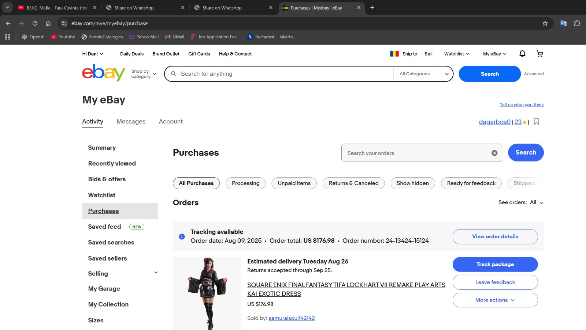Close the B.U.G. Mafia tab
This screenshot has width=586, height=330.
click(95, 8)
